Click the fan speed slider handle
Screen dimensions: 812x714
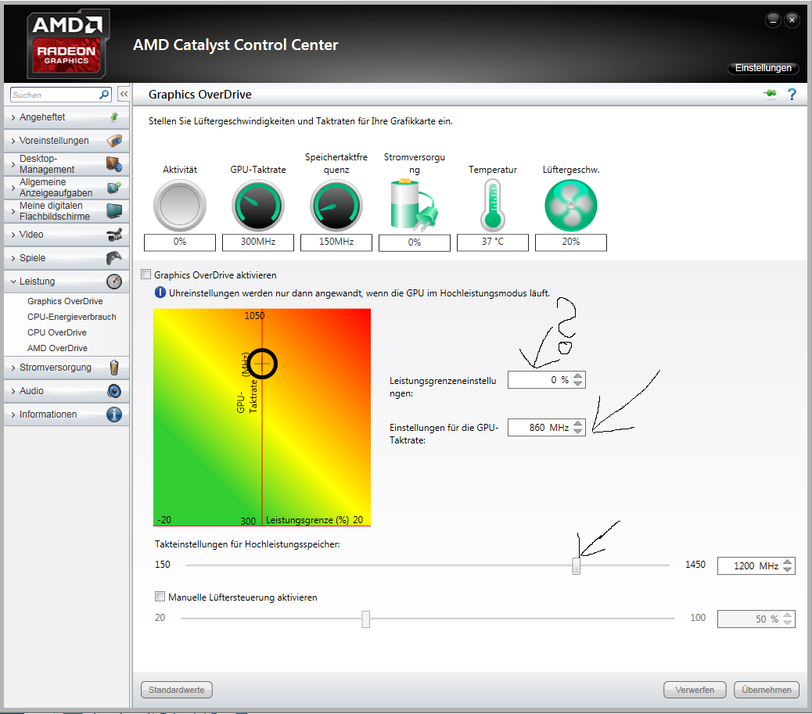click(x=365, y=619)
